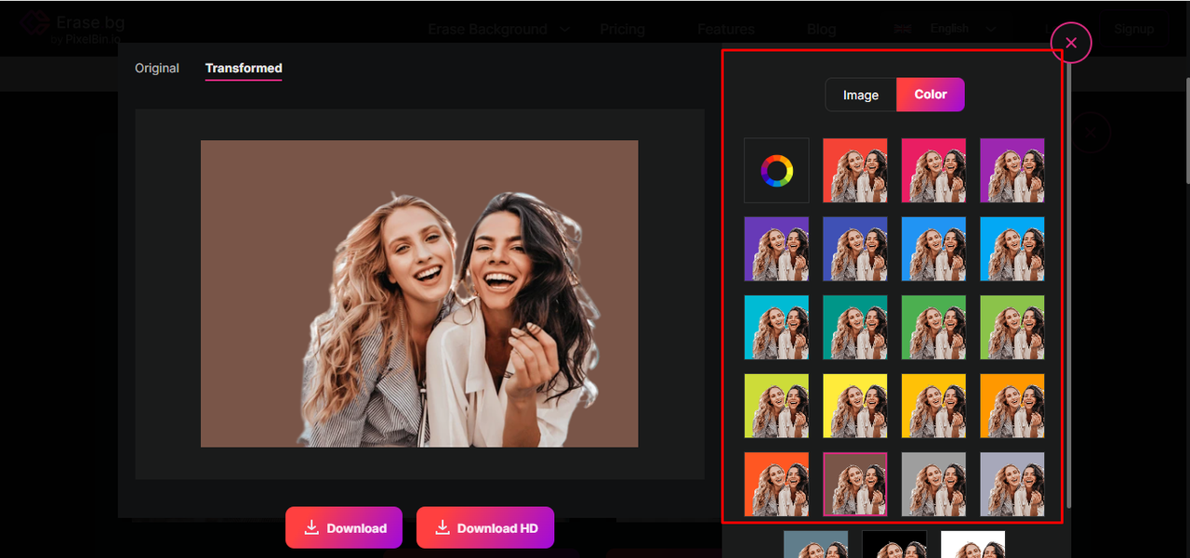1190x558 pixels.
Task: Apply the gray background swatch
Action: (x=934, y=485)
